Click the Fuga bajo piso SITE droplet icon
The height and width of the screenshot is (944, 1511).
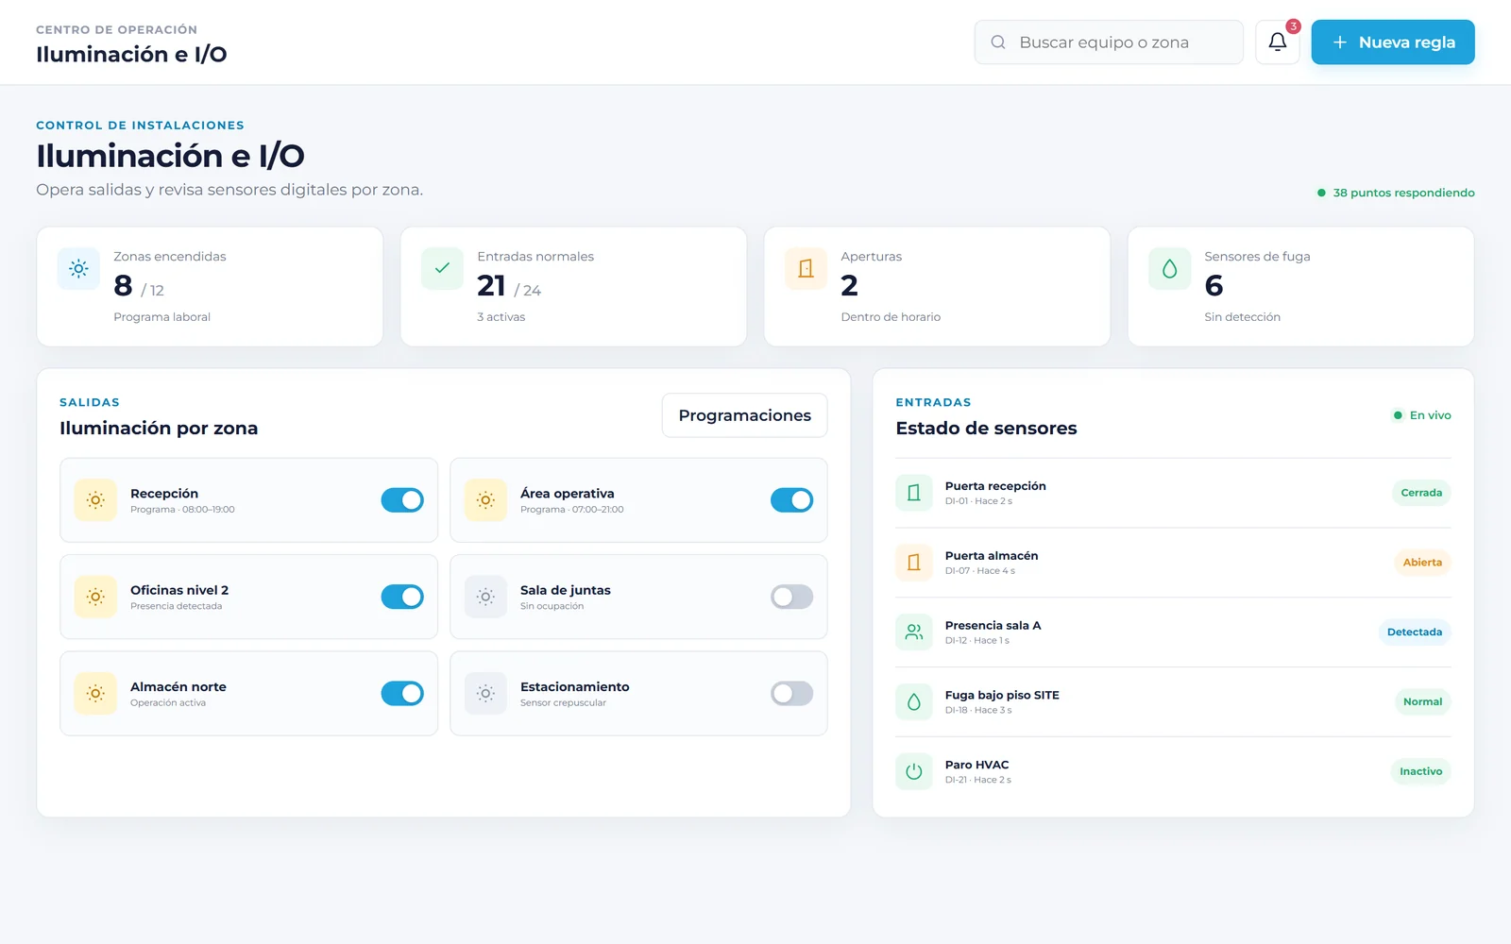tap(914, 702)
